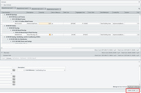Switch to the Project tab
The width and height of the screenshot is (141, 93).
pyautogui.click(x=3, y=58)
